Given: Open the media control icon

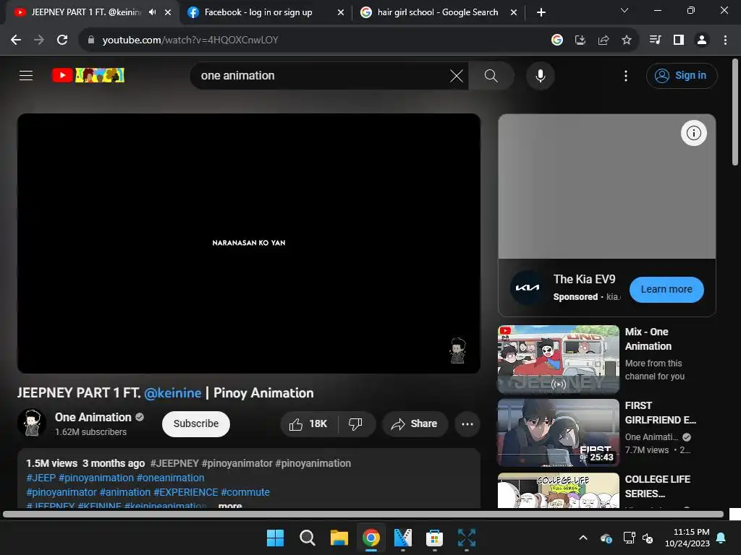Looking at the screenshot, I should click(x=656, y=40).
